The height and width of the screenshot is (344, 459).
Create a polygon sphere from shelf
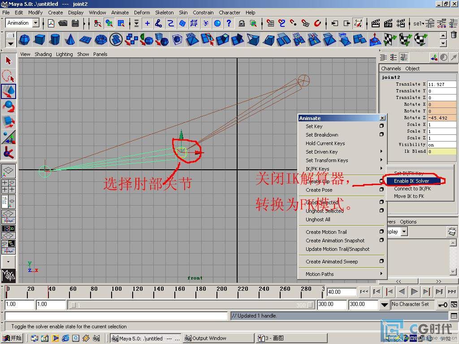click(x=24, y=39)
